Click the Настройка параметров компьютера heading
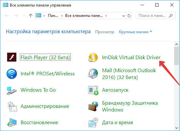Viewport: 180px width, 131px height. (48, 32)
